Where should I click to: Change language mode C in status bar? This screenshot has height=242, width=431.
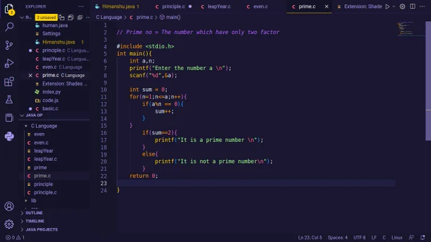(384, 238)
